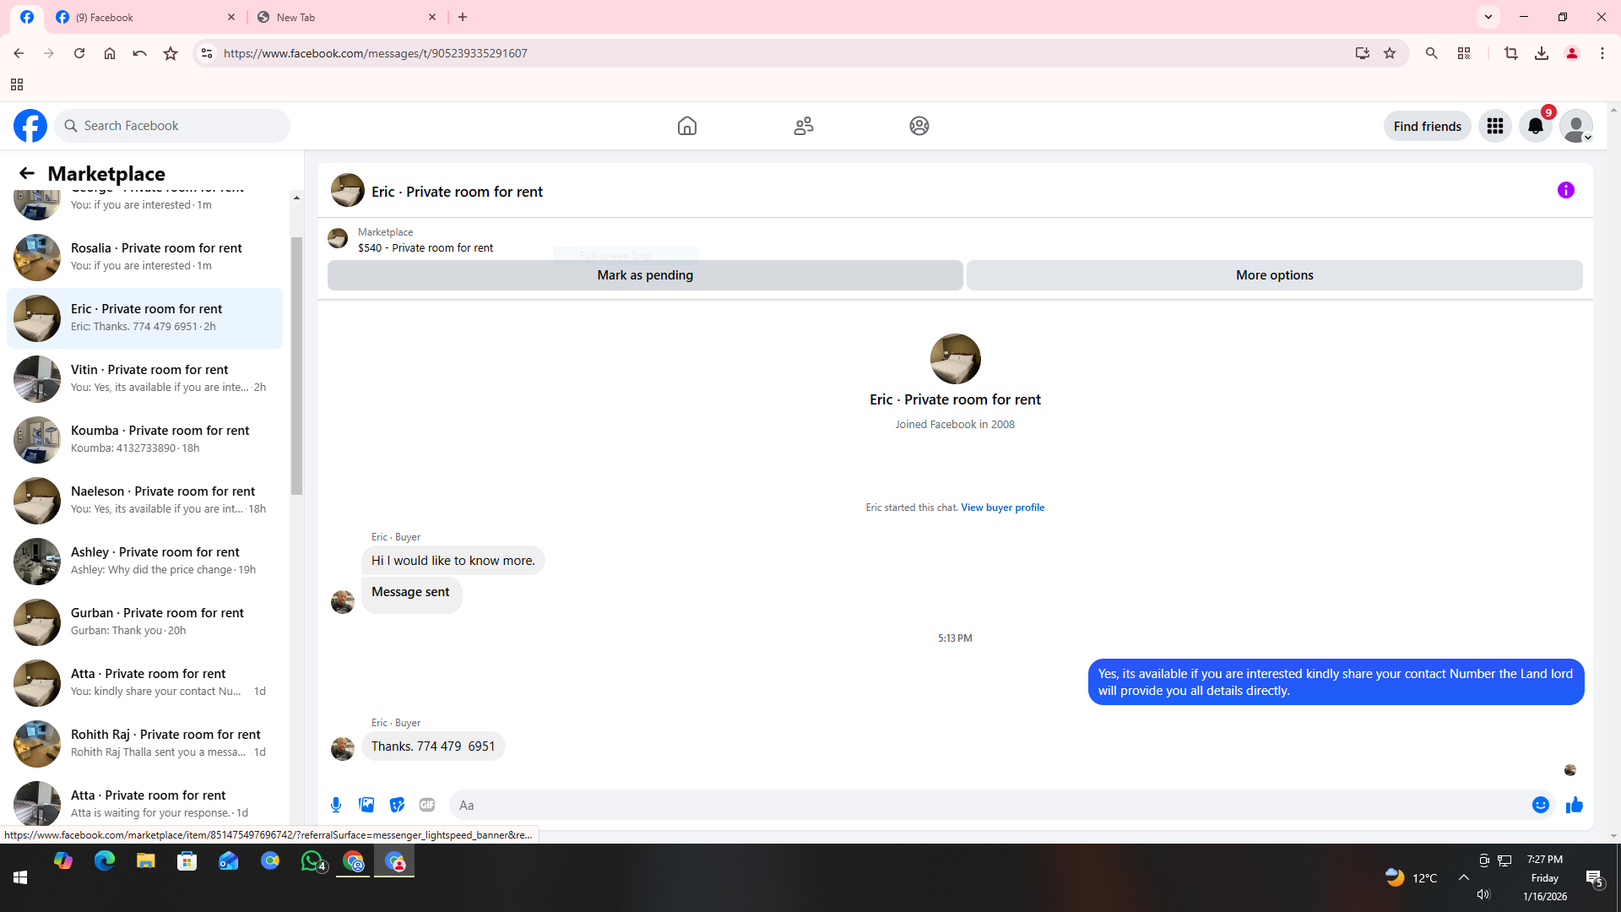Go back from Marketplace with arrow

pyautogui.click(x=27, y=173)
